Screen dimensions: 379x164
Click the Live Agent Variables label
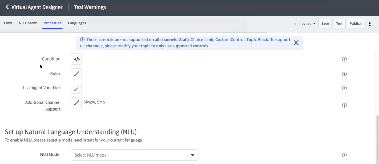click(42, 88)
